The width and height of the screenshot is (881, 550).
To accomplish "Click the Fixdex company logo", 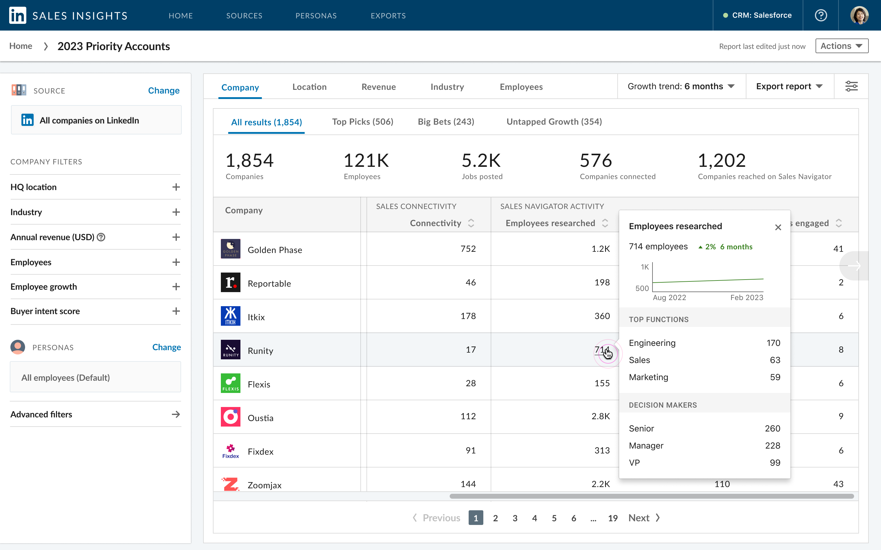I will click(230, 450).
